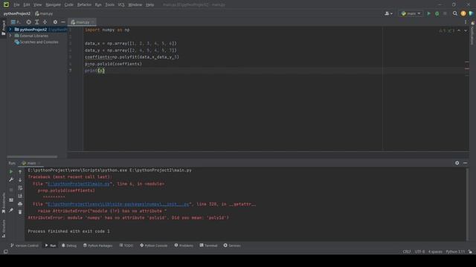Open Run panel settings gear
The width and height of the screenshot is (476, 267).
[x=457, y=163]
